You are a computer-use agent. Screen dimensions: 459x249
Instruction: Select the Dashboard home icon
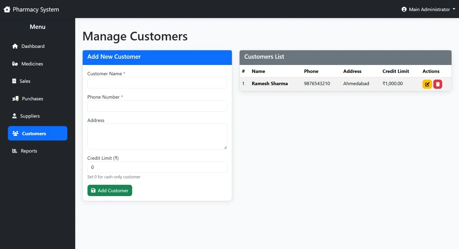[15, 46]
